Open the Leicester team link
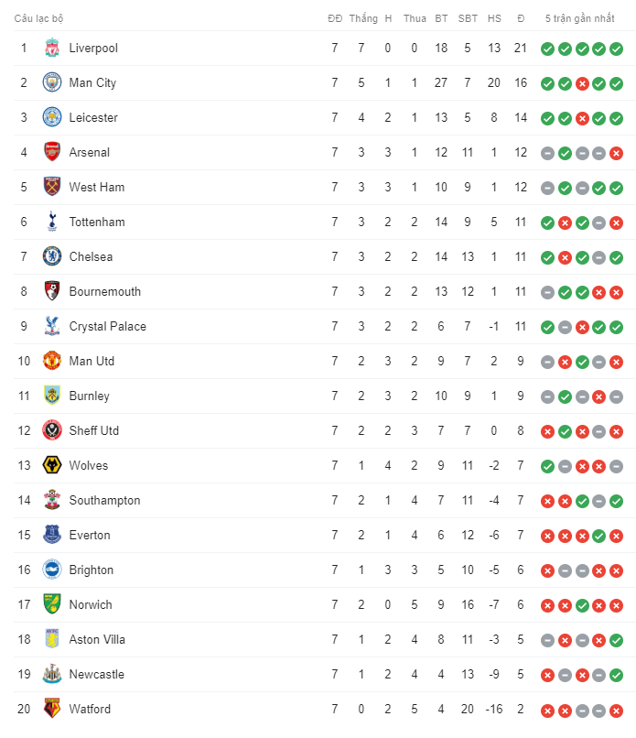This screenshot has width=636, height=738. [x=93, y=117]
